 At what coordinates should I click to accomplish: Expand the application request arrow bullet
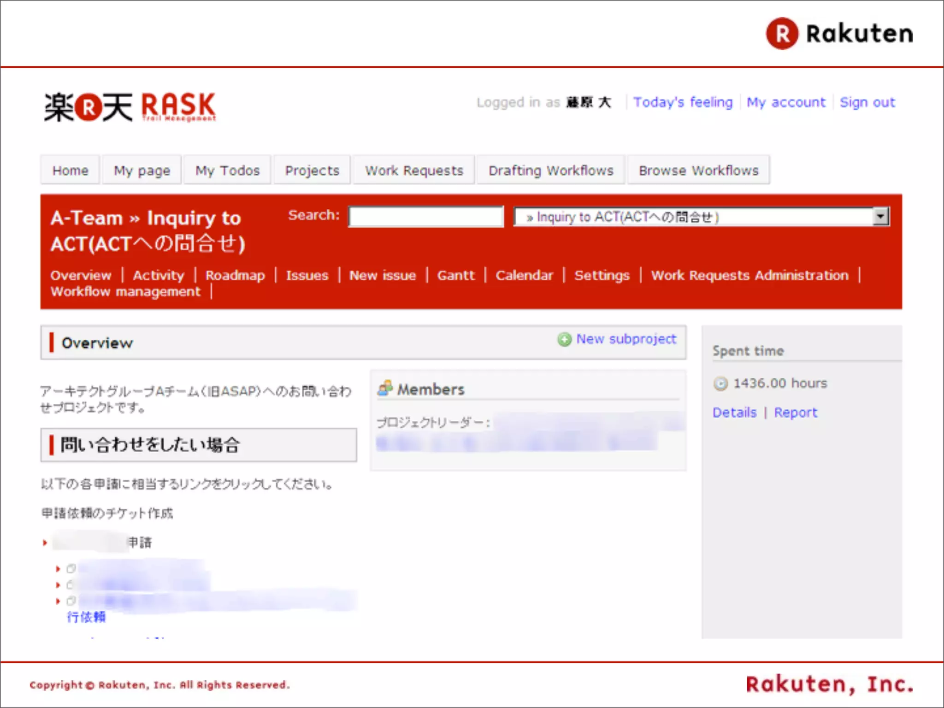(x=45, y=543)
